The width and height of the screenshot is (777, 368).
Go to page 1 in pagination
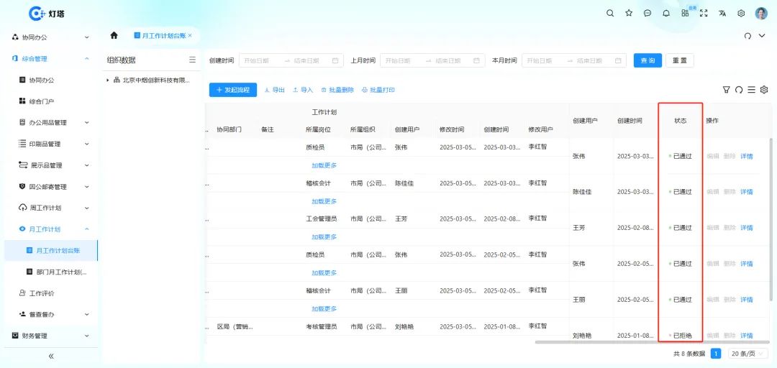pos(716,354)
